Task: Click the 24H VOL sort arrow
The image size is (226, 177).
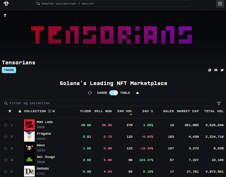Action: [x=131, y=115]
